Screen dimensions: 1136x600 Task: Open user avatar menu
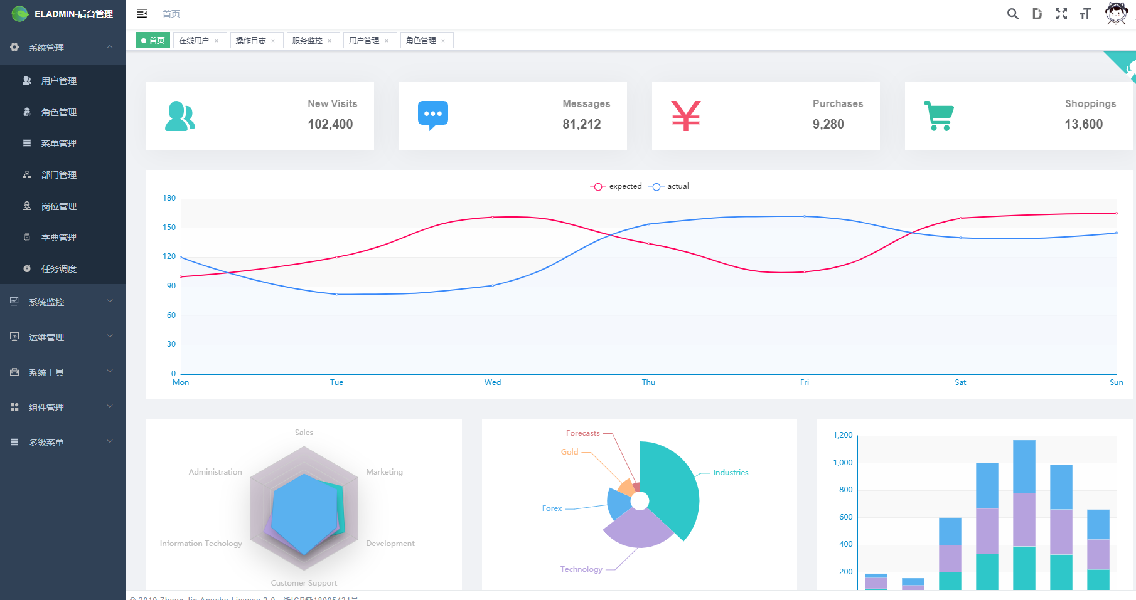pyautogui.click(x=1116, y=13)
